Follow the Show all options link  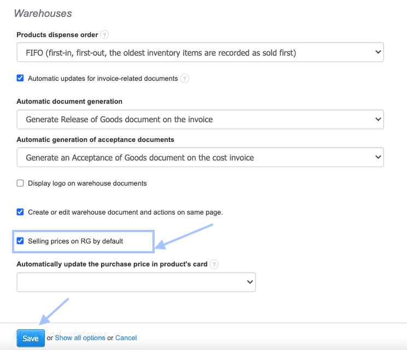(80, 338)
